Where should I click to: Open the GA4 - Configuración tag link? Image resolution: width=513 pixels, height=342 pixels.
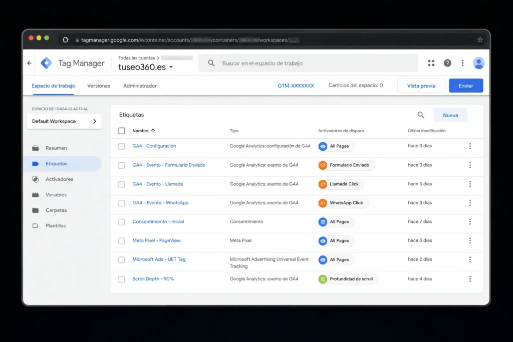pos(154,146)
